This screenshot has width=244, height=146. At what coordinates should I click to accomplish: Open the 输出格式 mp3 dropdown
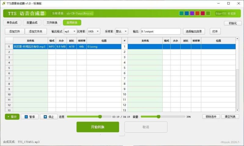pyautogui.click(x=70, y=31)
